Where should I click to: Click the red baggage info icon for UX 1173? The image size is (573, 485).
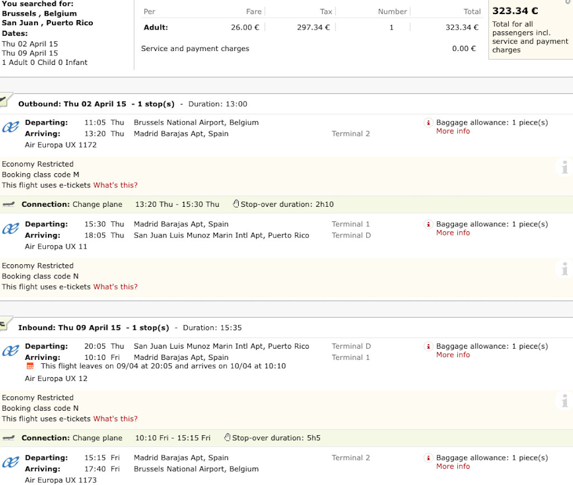[428, 458]
